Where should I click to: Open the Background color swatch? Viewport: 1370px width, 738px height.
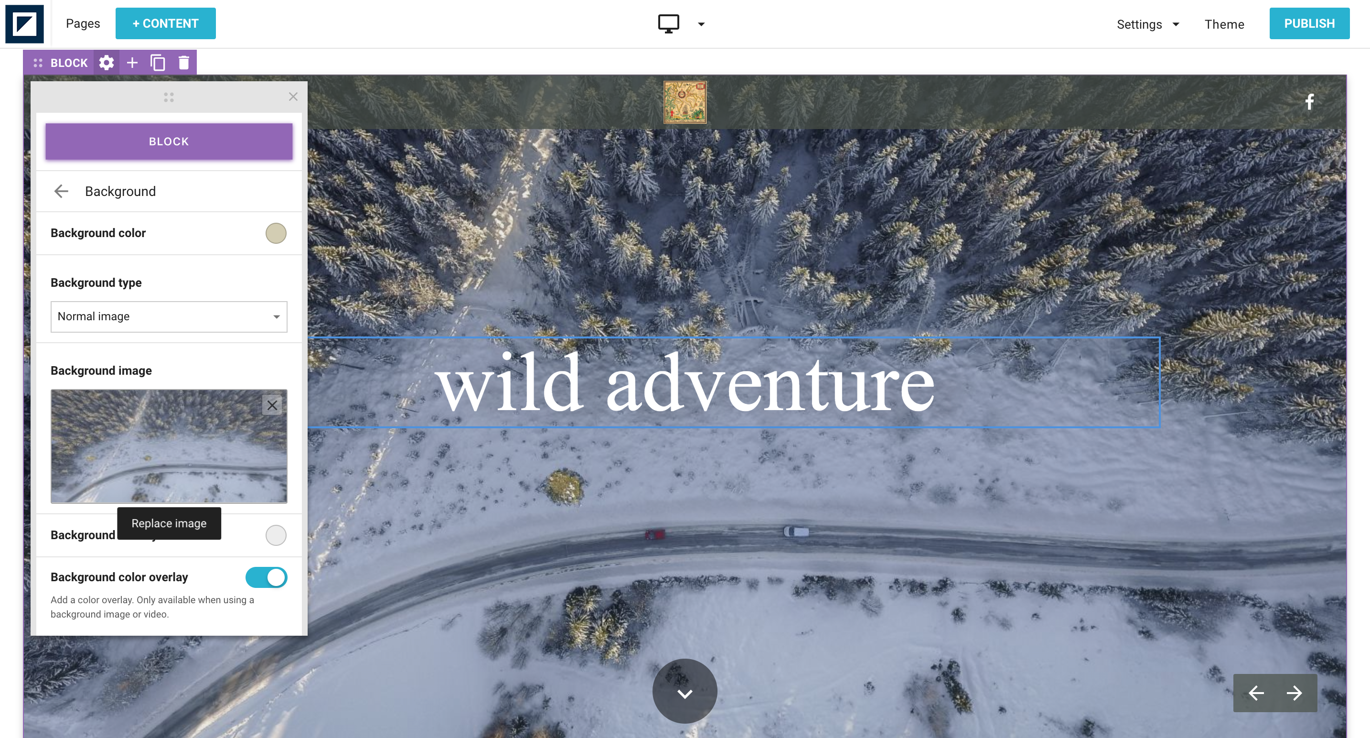tap(276, 233)
